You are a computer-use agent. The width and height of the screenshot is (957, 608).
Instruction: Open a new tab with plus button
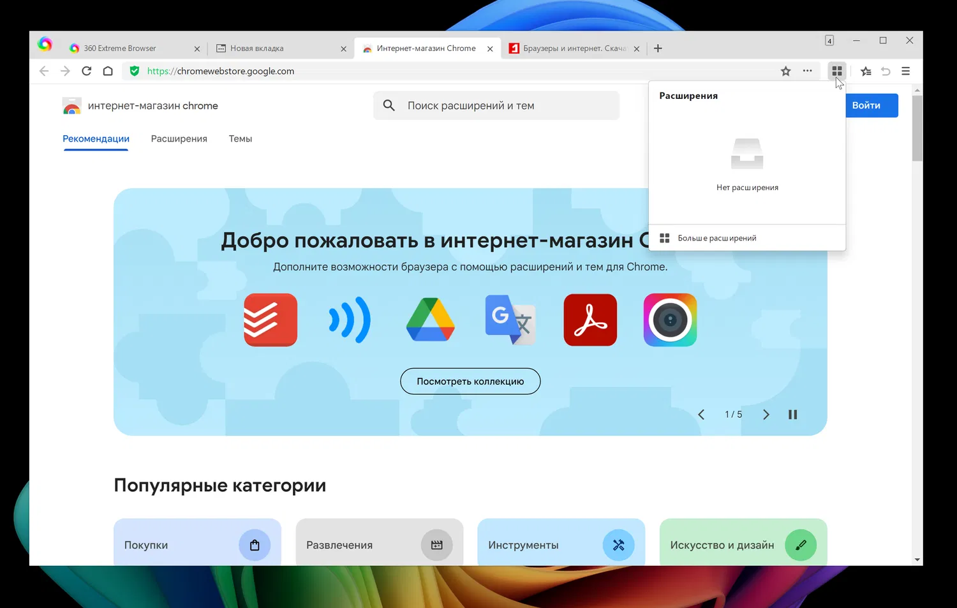(658, 48)
